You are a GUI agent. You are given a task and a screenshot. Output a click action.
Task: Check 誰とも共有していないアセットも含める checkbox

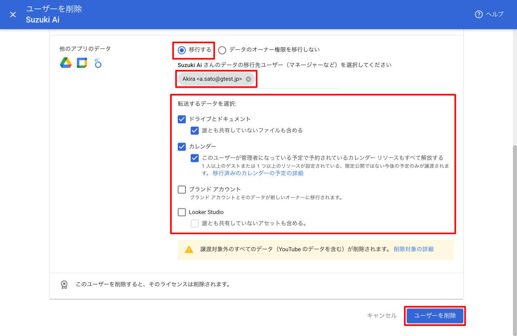pyautogui.click(x=195, y=223)
